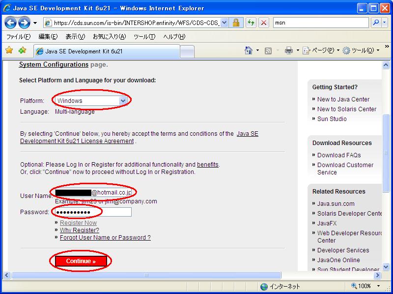The image size is (393, 294).
Task: Open New to Solaris Center link
Action: [x=347, y=109]
